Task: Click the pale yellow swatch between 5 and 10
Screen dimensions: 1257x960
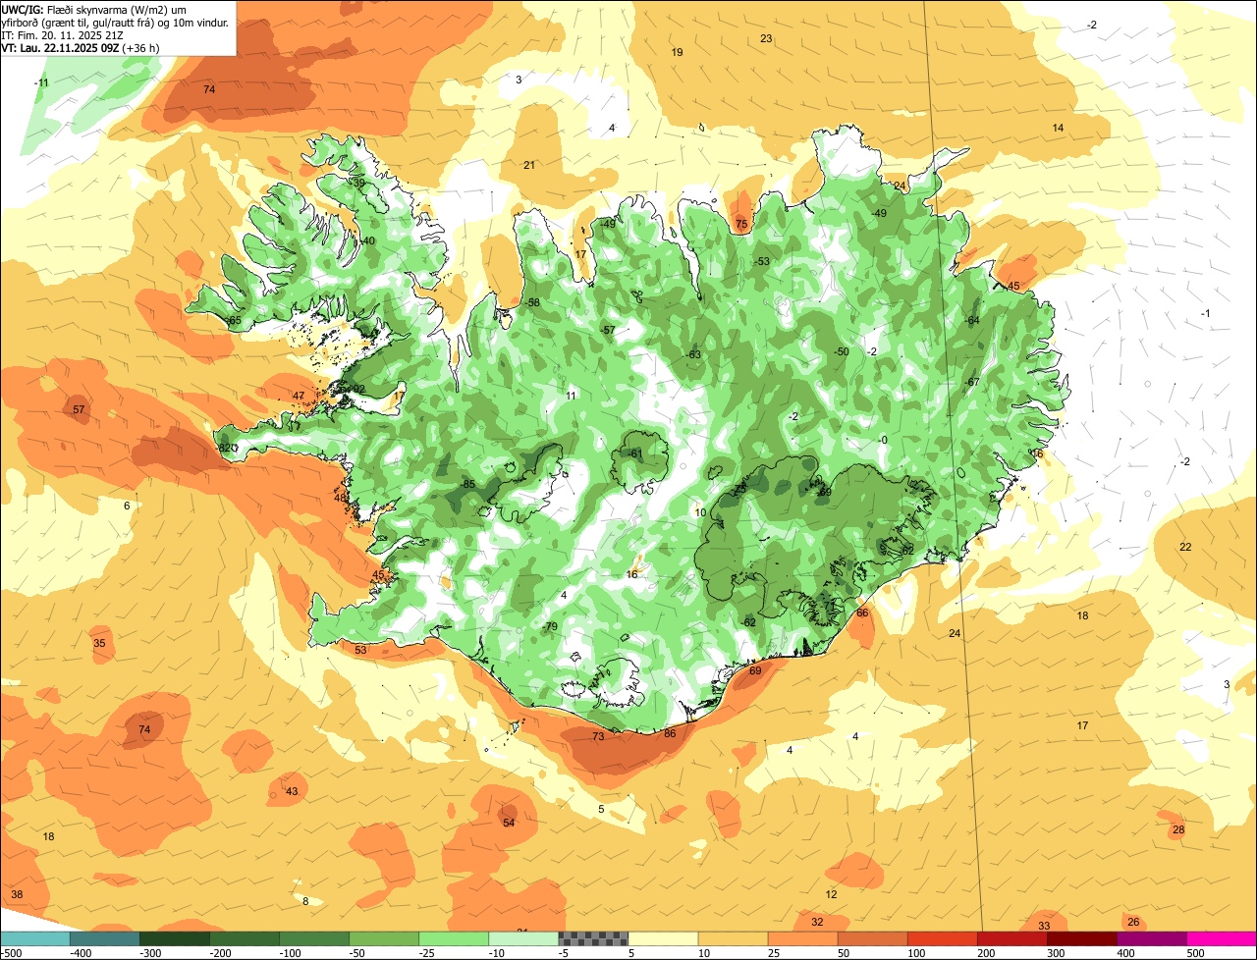Action: pos(663,938)
